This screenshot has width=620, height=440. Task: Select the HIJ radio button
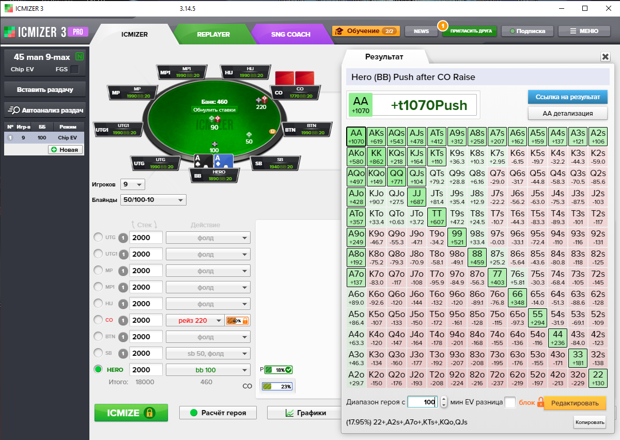(x=98, y=304)
